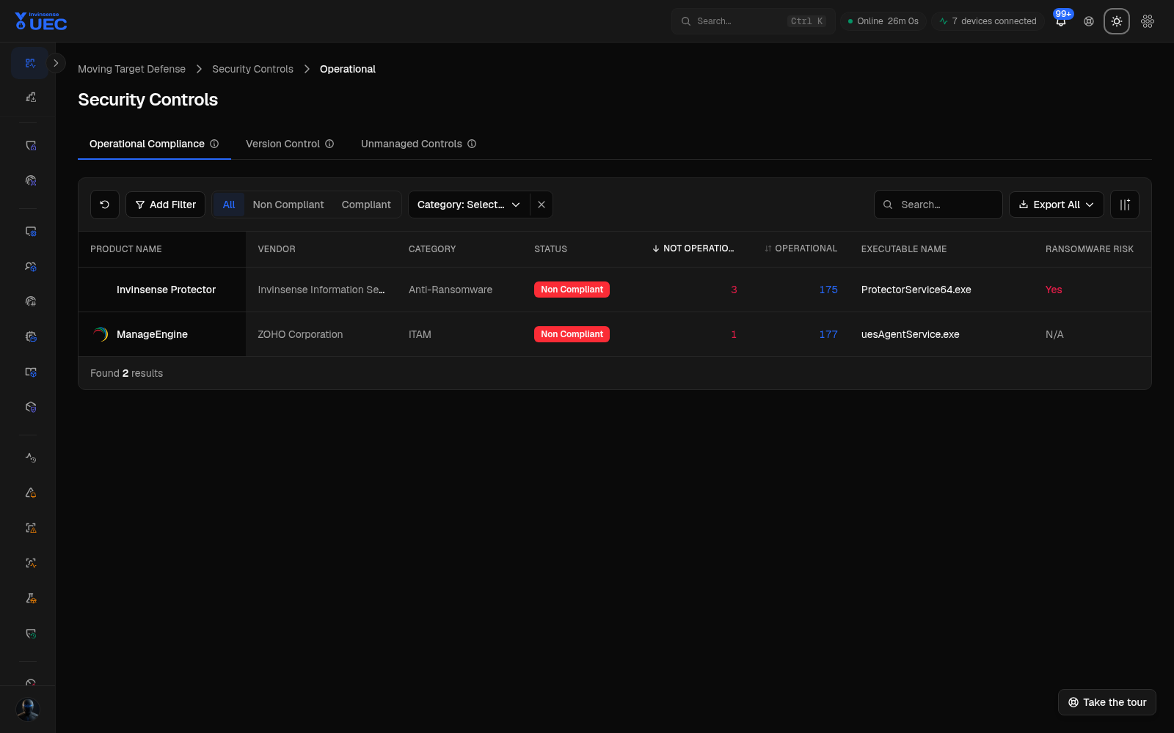Viewport: 1174px width, 733px height.
Task: Open the Category select dropdown
Action: (469, 205)
